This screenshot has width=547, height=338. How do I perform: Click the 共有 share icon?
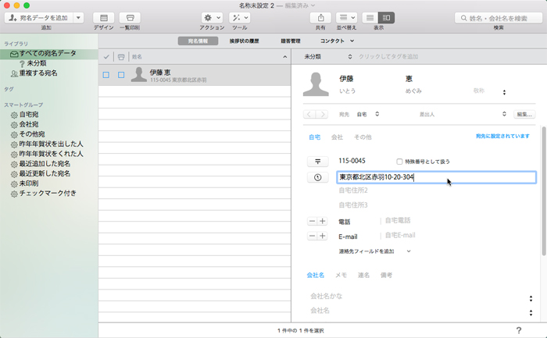point(321,17)
